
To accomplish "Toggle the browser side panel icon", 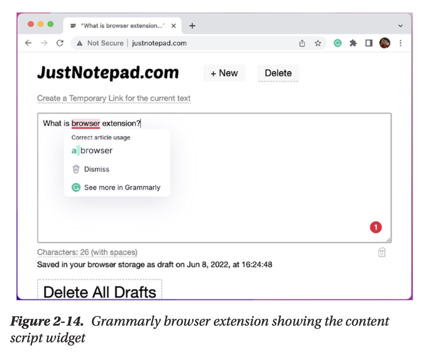I will (x=369, y=43).
